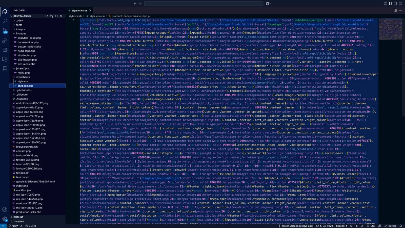Expand the fonts folder

tap(19, 25)
